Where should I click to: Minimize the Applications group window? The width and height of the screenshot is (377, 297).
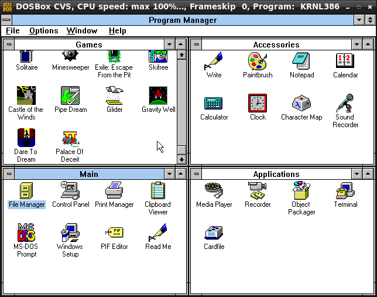[357, 174]
